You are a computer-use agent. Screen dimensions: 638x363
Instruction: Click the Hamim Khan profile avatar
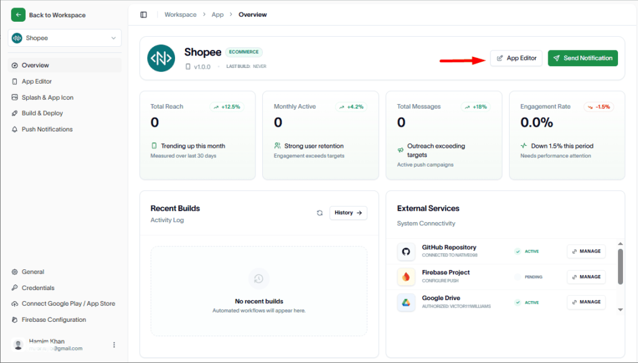pos(18,345)
